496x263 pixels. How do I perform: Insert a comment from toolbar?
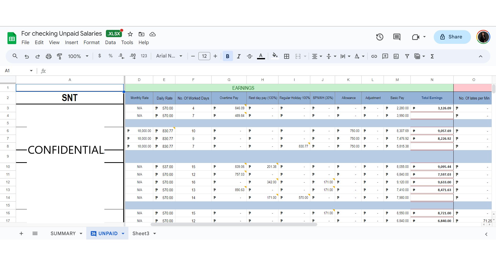pos(385,56)
